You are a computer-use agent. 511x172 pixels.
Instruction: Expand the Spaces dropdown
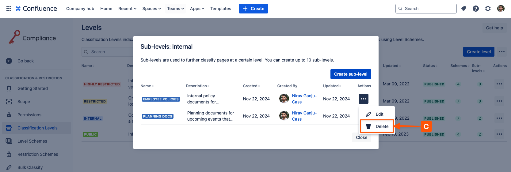[151, 9]
